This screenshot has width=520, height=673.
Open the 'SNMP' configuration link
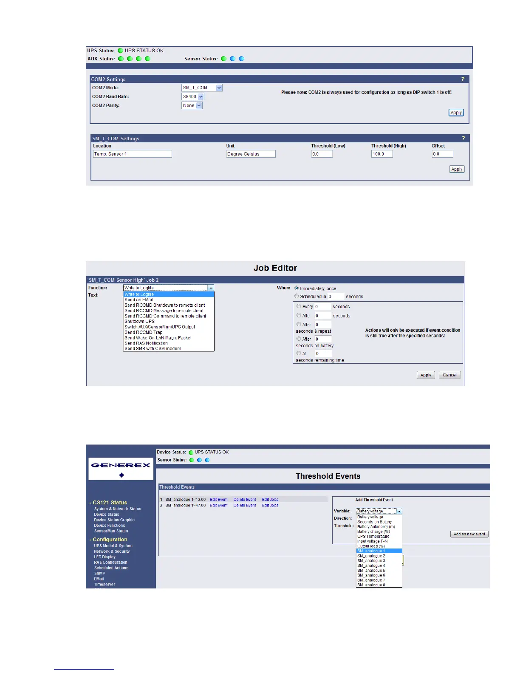point(99,574)
